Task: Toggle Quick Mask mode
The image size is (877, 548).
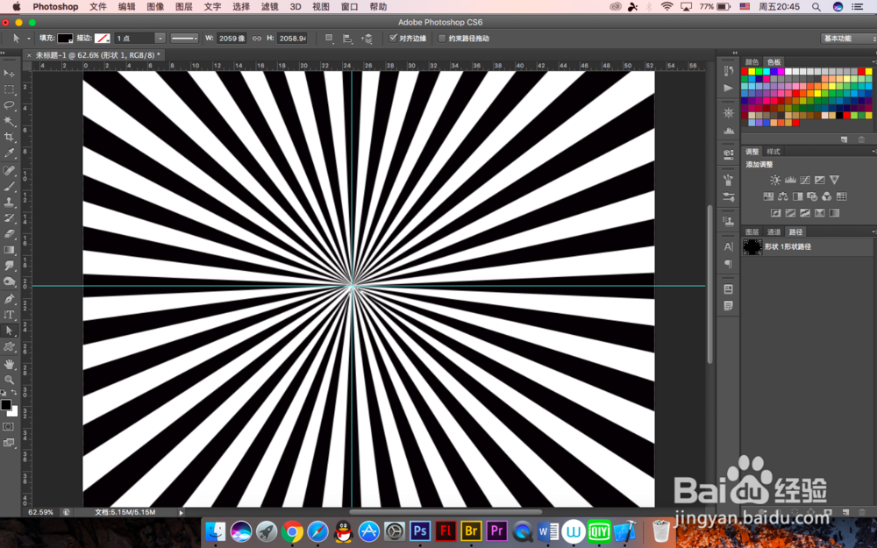Action: (x=9, y=427)
